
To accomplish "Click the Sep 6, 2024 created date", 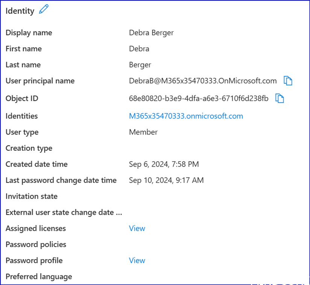I will 164,164.
